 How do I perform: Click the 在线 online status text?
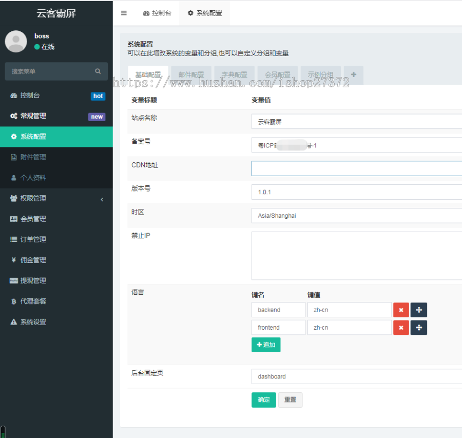48,47
